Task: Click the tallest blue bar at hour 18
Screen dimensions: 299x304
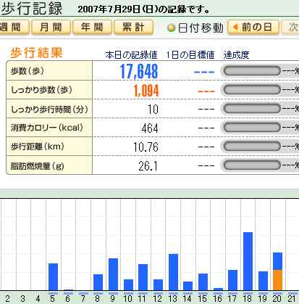Action: [x=248, y=261]
